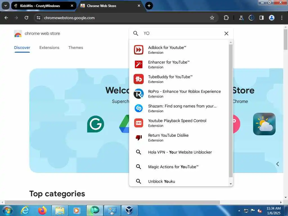Click the suggestions list scroll-down arrow
The width and height of the screenshot is (288, 216).
[231, 184]
